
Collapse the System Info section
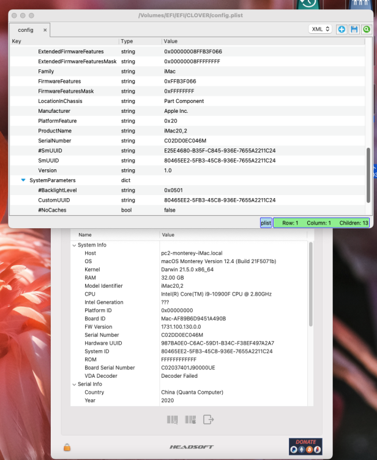click(74, 245)
